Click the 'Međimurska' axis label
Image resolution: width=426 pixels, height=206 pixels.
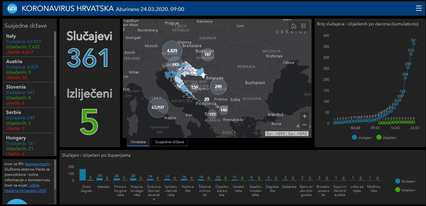coord(374,189)
